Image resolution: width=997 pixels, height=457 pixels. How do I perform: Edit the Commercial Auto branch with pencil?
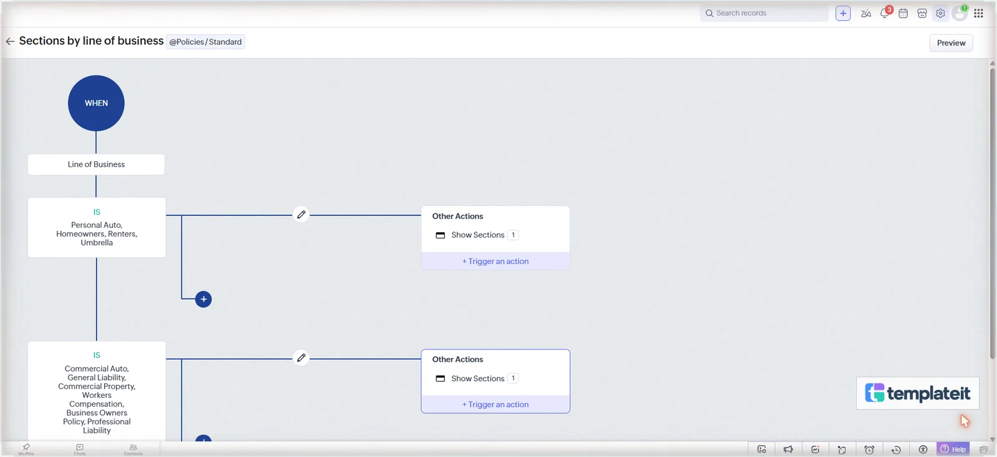coord(301,358)
